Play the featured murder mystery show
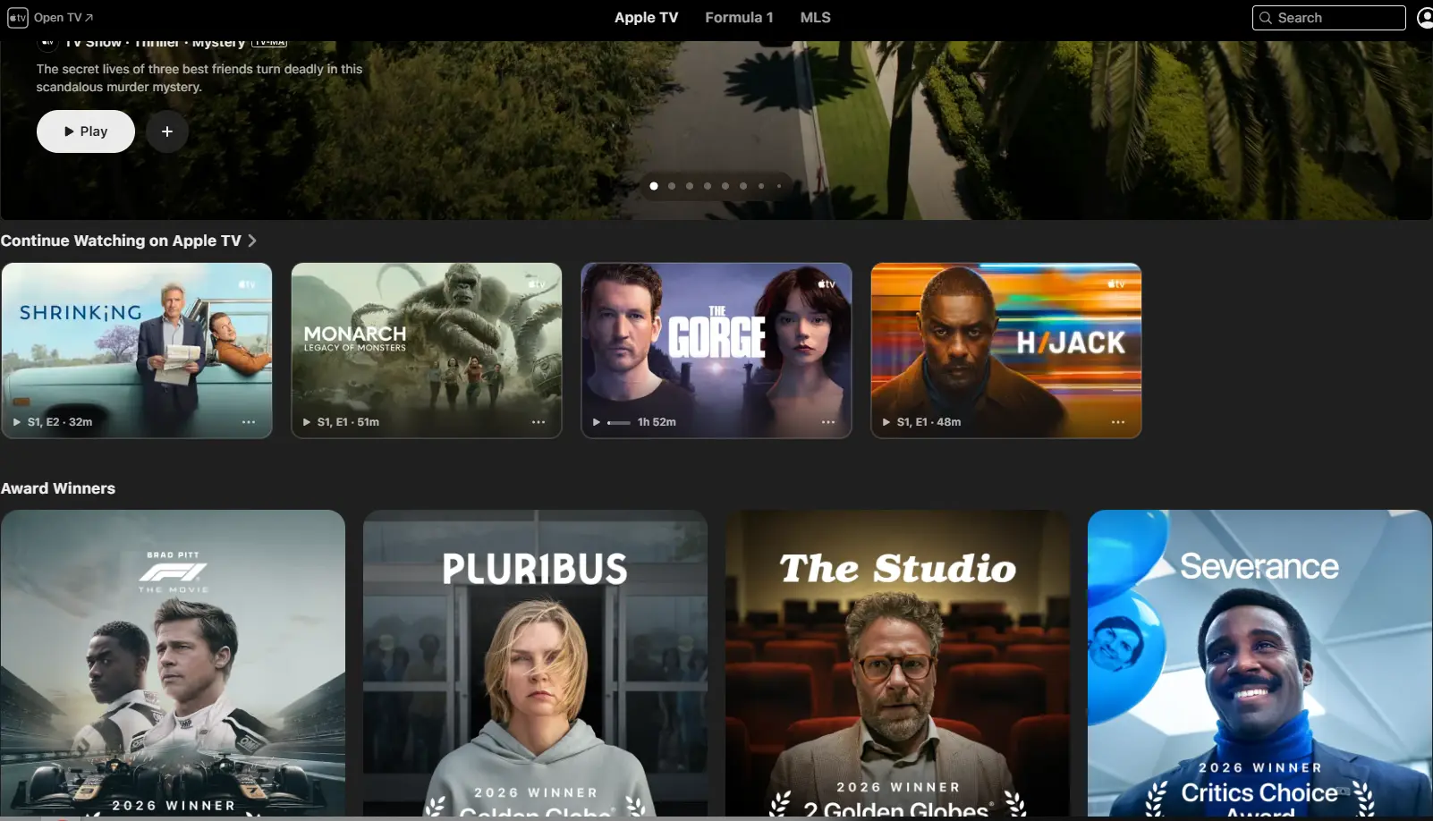The height and width of the screenshot is (821, 1433). tap(86, 131)
